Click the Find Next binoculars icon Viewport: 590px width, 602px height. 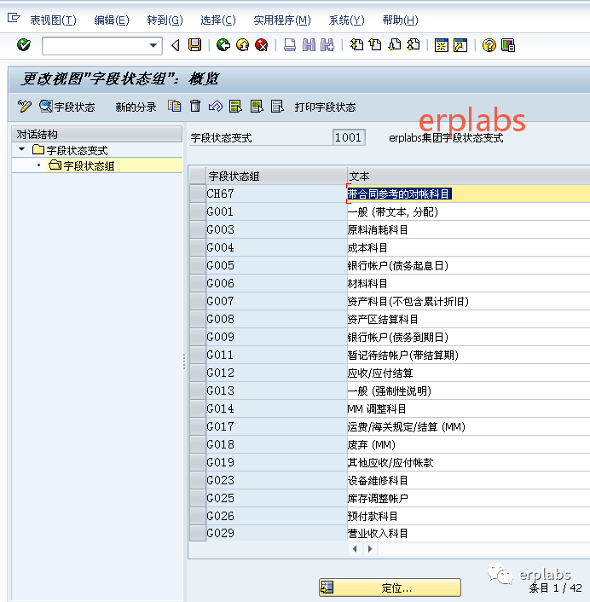click(327, 45)
